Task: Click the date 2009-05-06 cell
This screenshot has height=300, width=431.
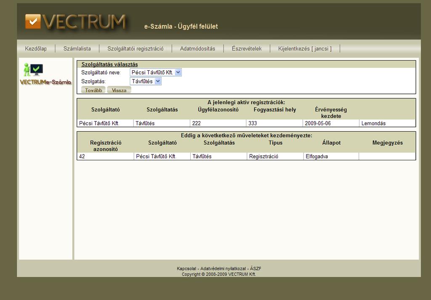Action: [x=331, y=123]
